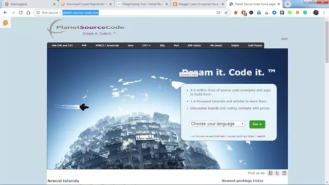Open the SQL menu item

(162, 45)
